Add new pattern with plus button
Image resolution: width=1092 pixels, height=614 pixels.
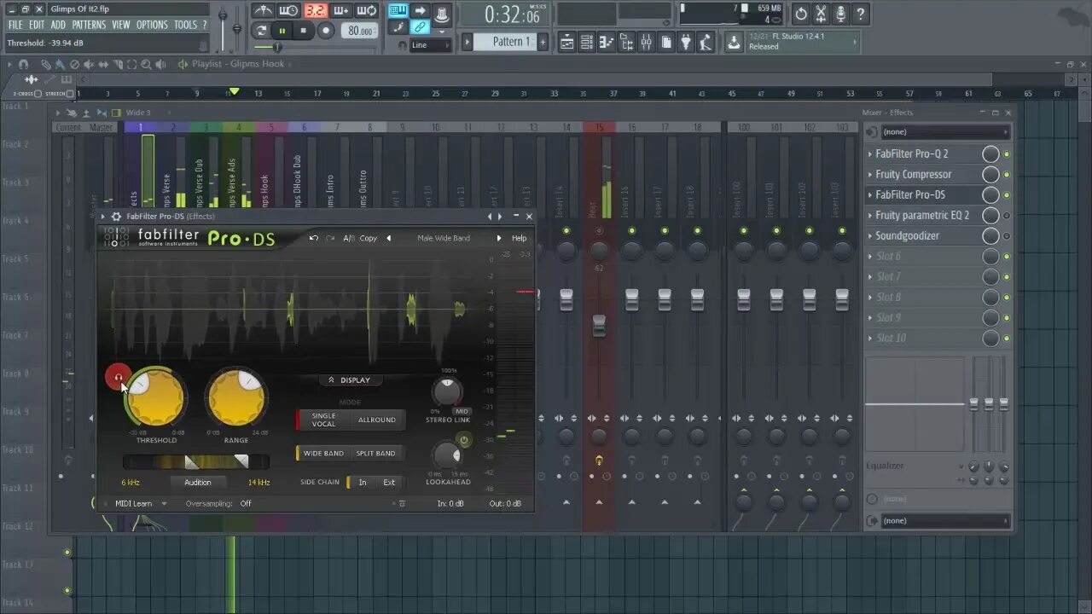(x=543, y=42)
